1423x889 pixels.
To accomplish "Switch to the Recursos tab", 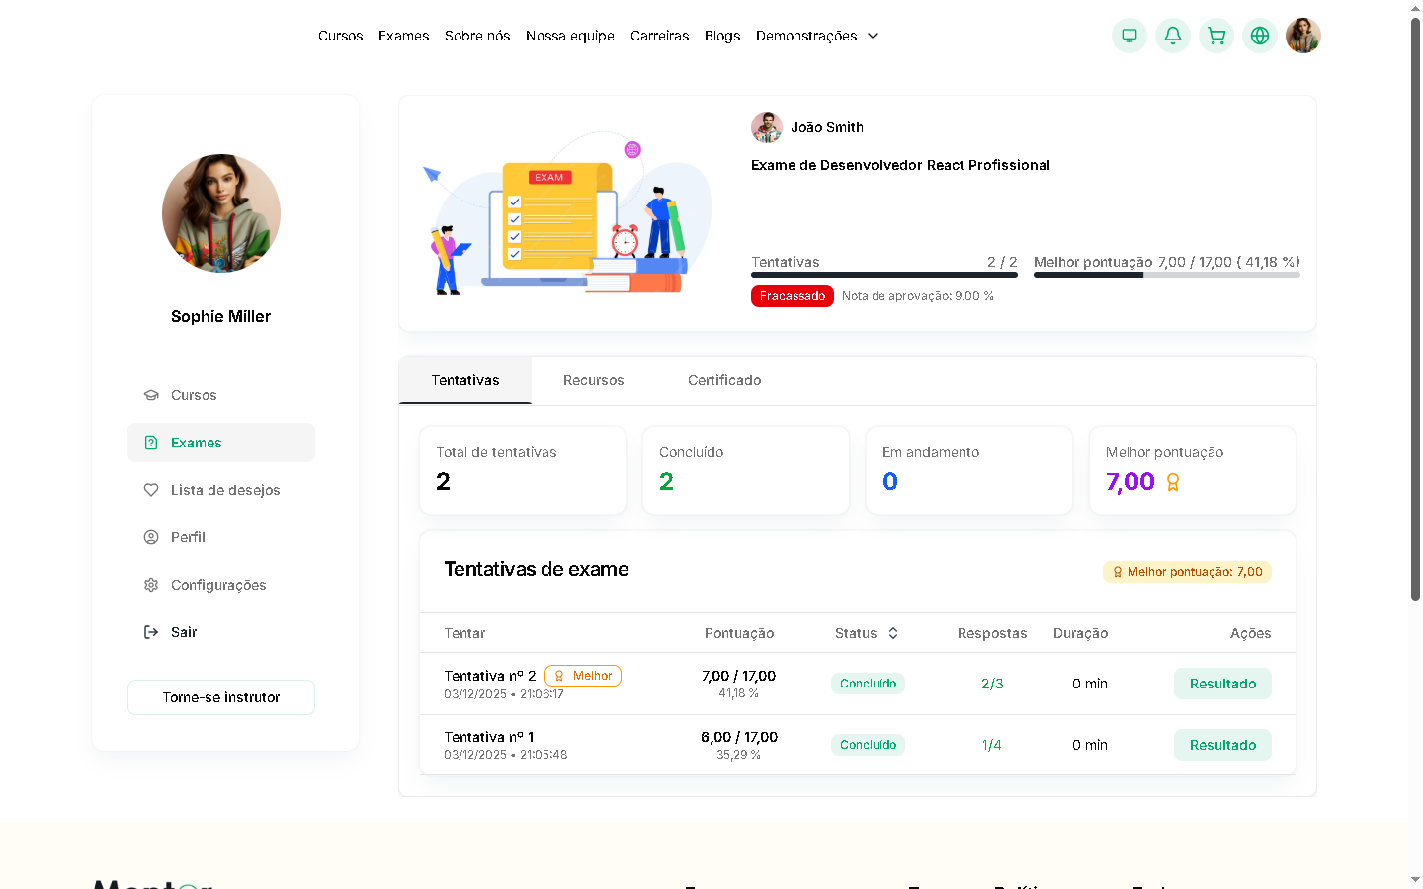I will tap(593, 380).
